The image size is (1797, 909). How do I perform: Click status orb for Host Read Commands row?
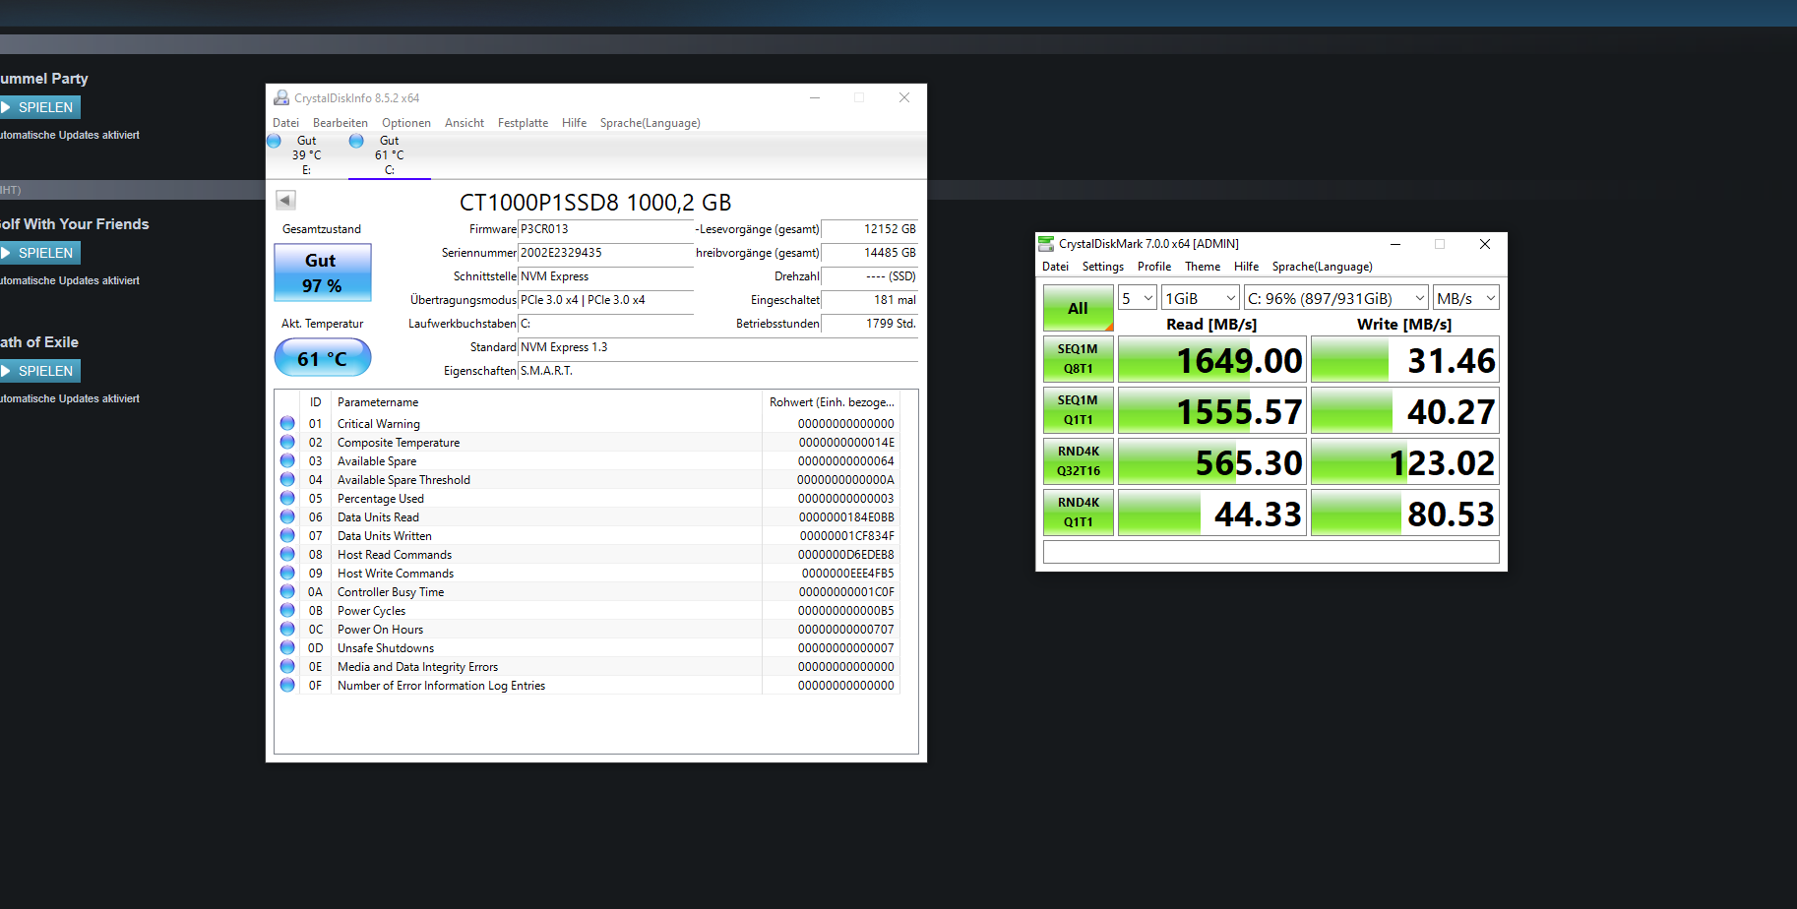(287, 554)
